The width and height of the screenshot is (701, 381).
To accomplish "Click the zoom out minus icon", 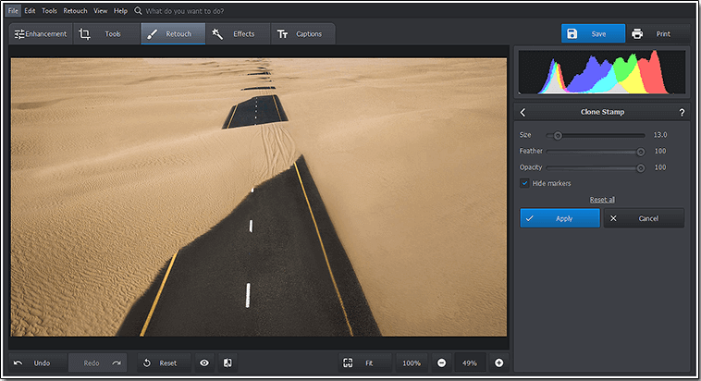I will (442, 363).
